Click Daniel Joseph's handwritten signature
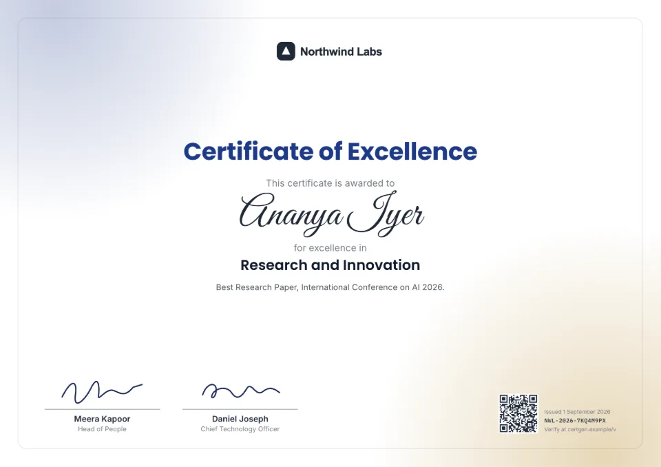This screenshot has width=661, height=467. coord(240,391)
